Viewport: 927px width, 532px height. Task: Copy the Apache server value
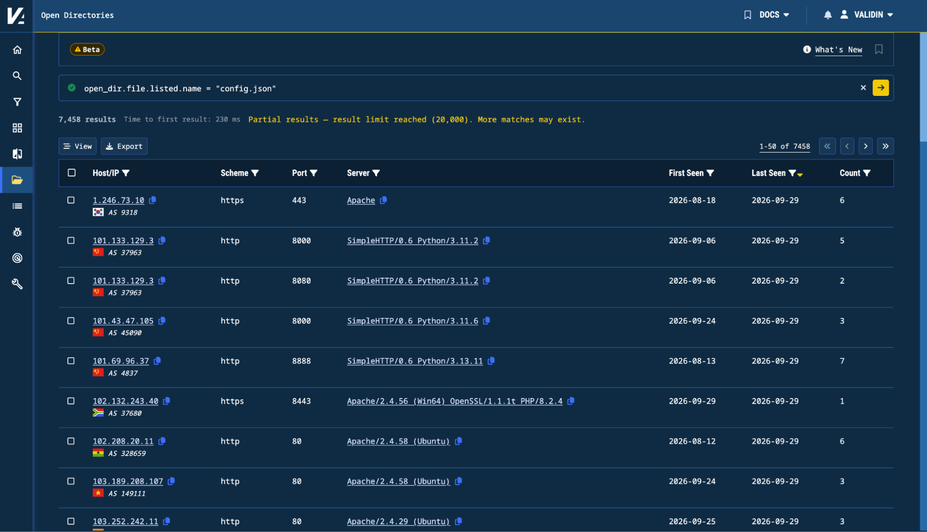pyautogui.click(x=384, y=200)
